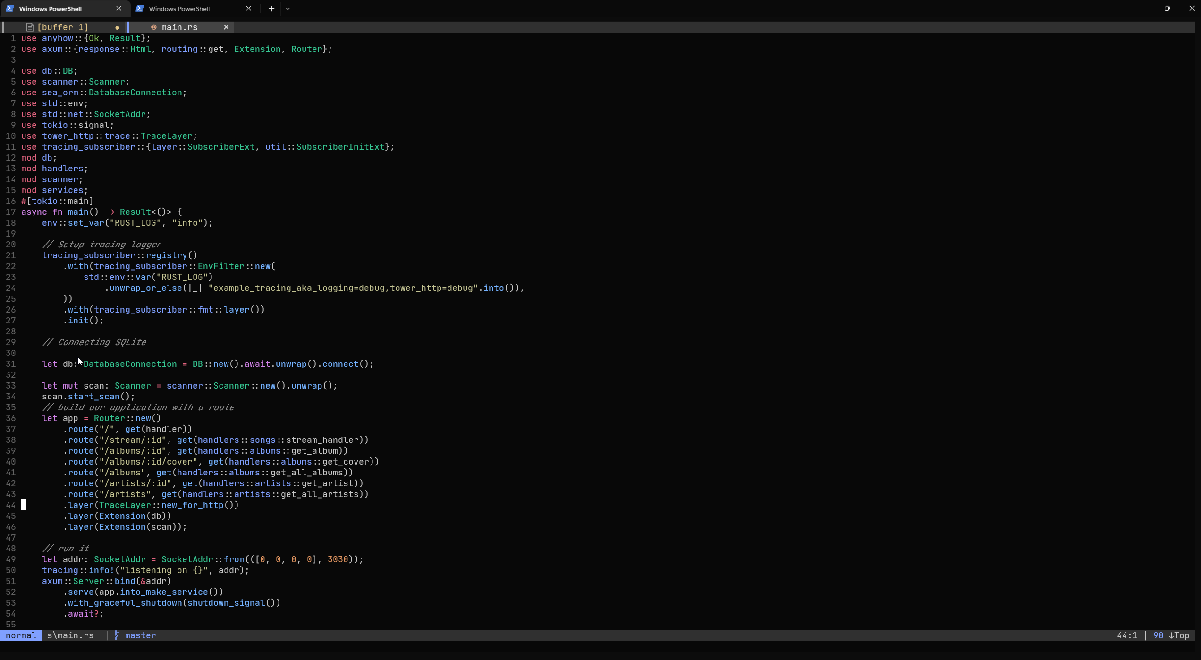Click 'TraceLayer::new_for_http' on line 44
1201x660 pixels.
click(161, 505)
